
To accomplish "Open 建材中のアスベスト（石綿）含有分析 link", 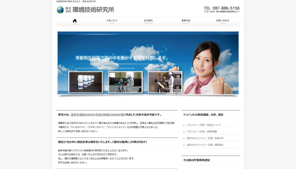I will pos(205,138).
